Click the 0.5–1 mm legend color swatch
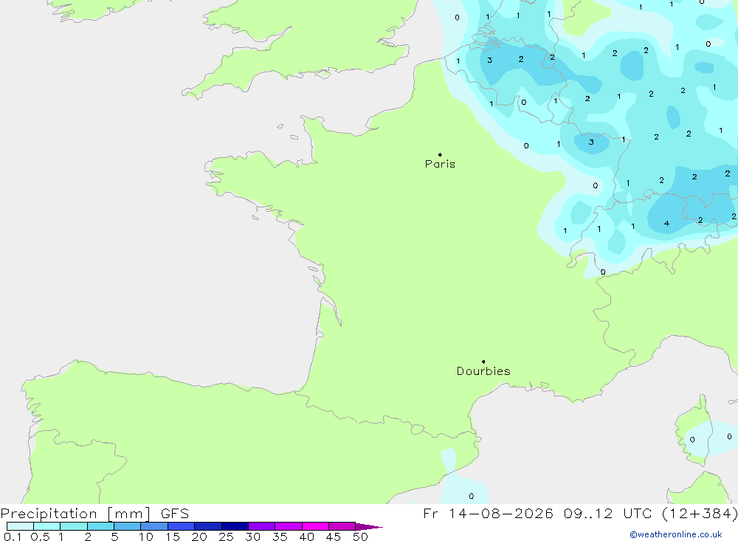The image size is (738, 541). tap(47, 526)
